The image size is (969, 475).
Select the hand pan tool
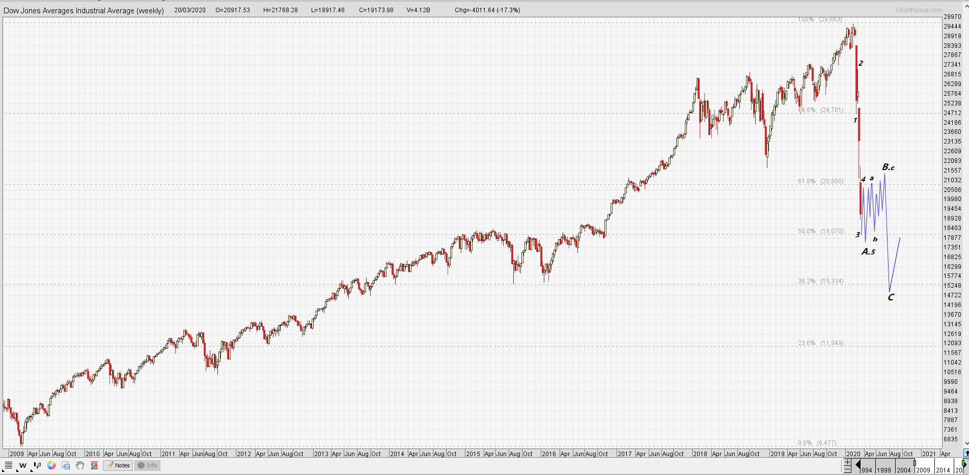point(80,465)
